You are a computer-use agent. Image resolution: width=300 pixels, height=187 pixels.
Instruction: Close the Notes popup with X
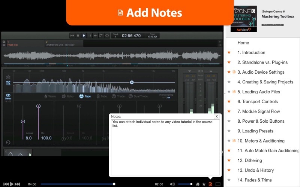pyautogui.click(x=217, y=116)
